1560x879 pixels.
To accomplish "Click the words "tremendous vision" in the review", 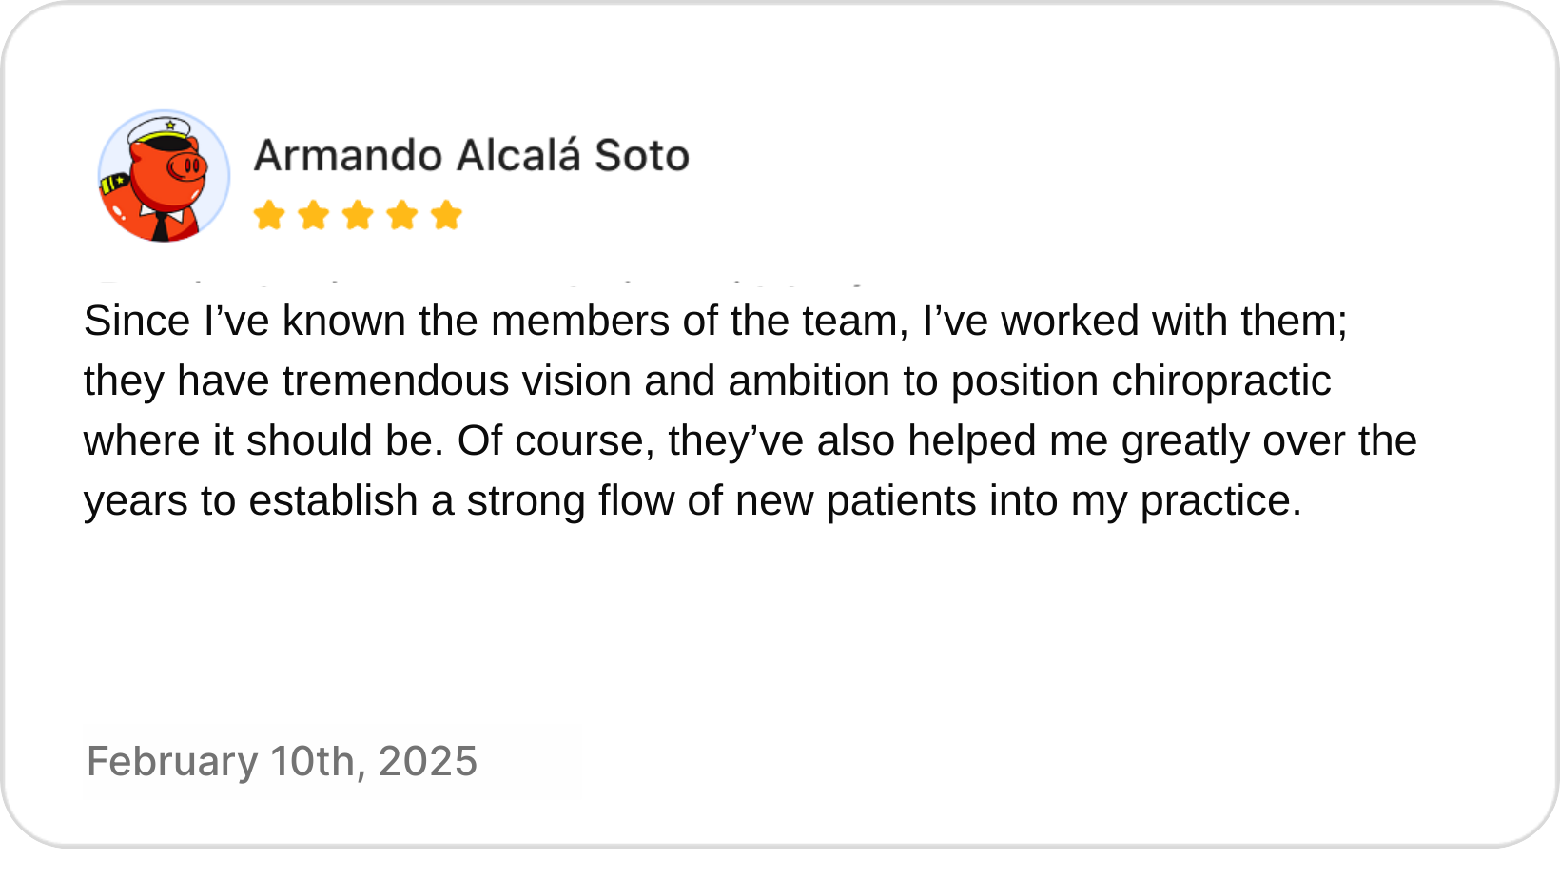I will [x=457, y=381].
